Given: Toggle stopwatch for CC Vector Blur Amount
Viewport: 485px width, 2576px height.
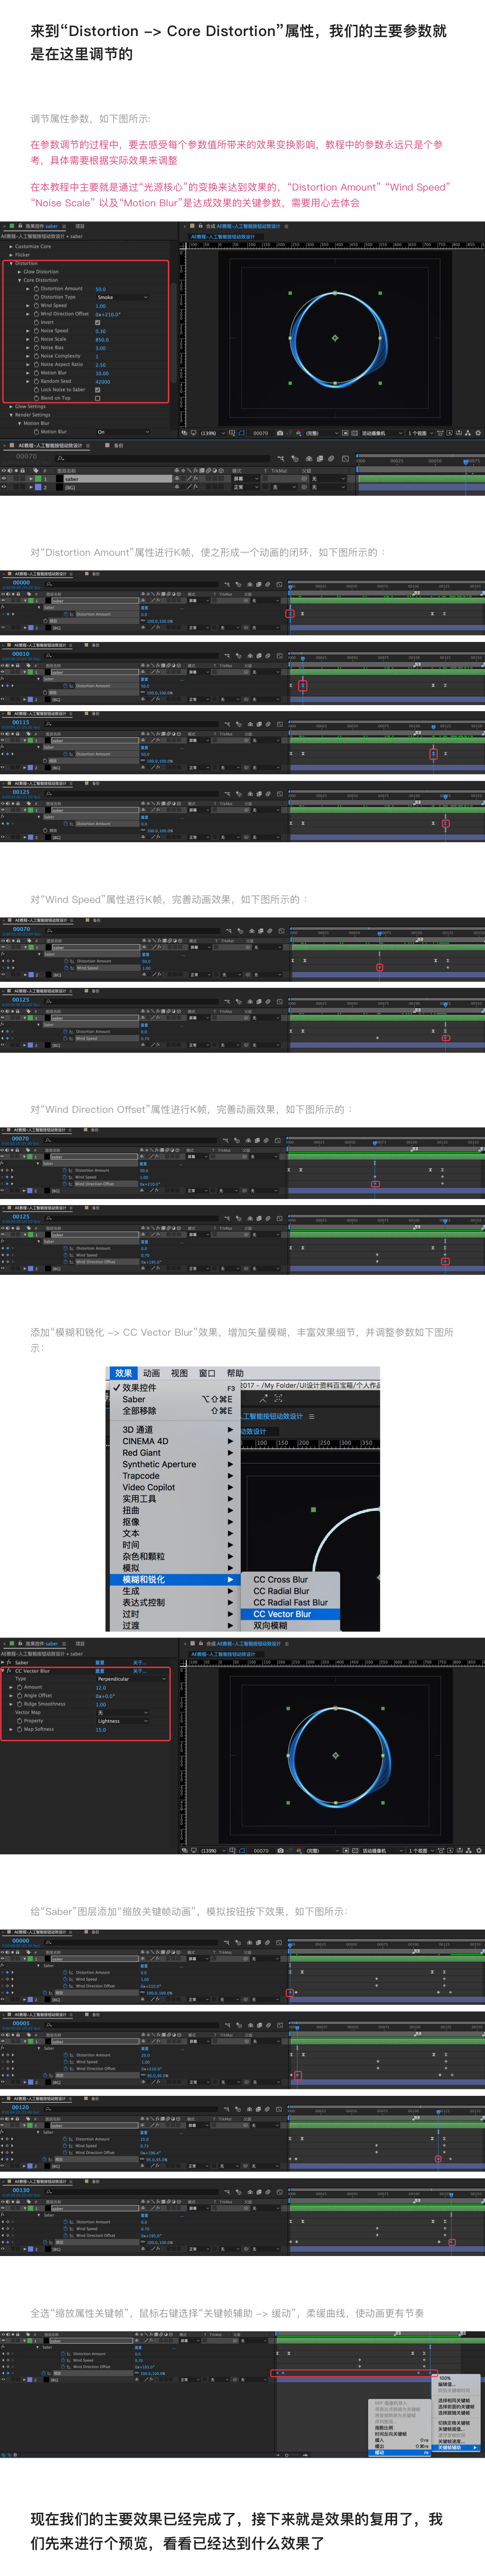Looking at the screenshot, I should click(20, 1687).
